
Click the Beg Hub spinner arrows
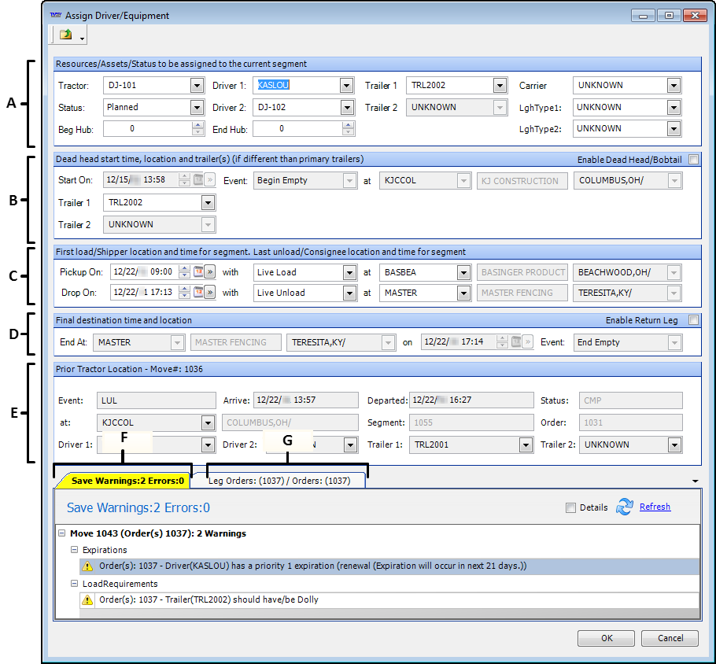pos(197,129)
